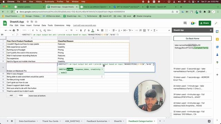Apply percent format to the cell

37,30
